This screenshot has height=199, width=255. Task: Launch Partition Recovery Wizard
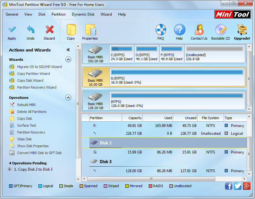37,87
